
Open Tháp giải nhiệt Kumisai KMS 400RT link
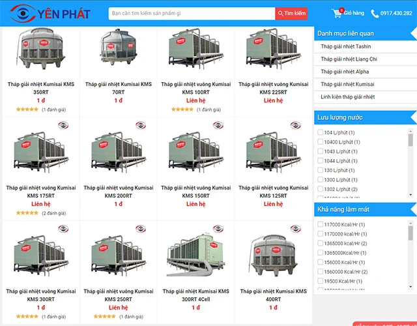273,295
